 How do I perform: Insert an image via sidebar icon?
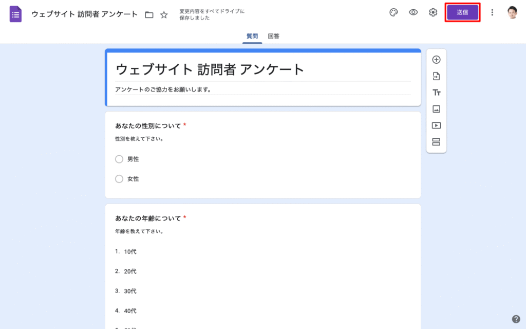tap(436, 109)
